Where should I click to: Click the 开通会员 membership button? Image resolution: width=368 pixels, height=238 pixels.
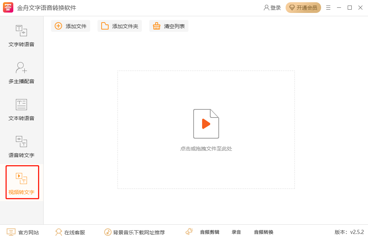[303, 8]
